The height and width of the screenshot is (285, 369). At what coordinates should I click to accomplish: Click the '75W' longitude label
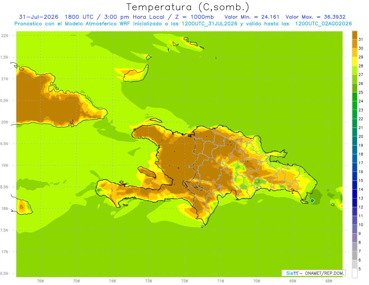(x=77, y=281)
